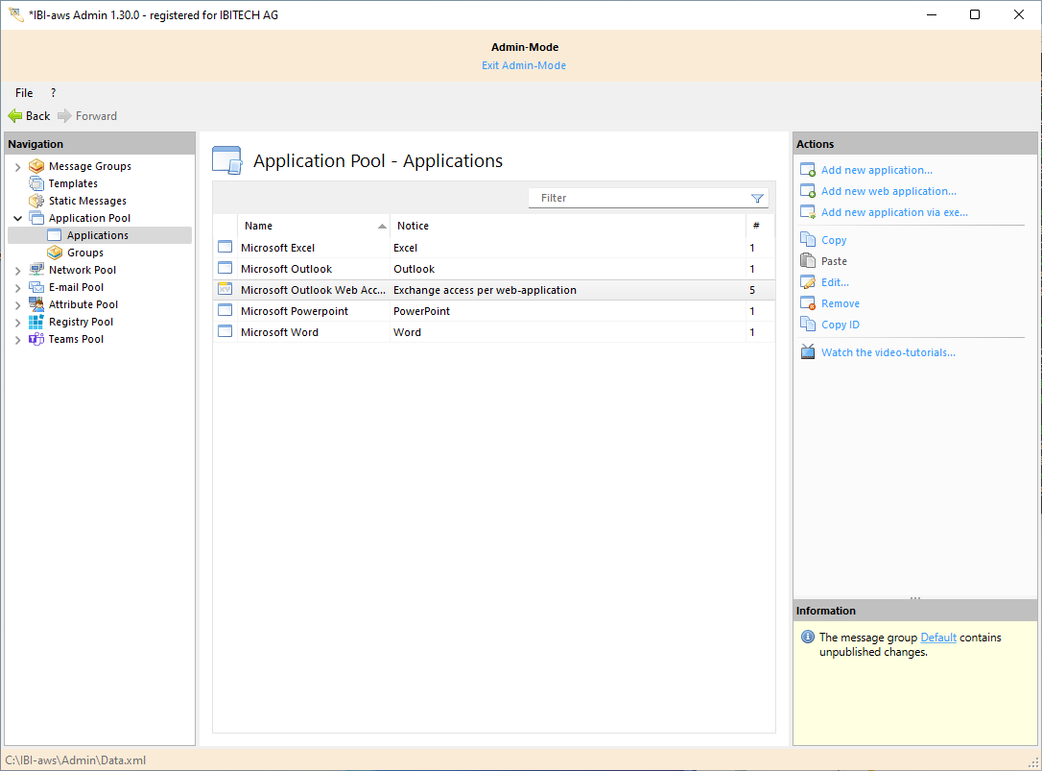Open the File menu
The width and height of the screenshot is (1042, 771).
point(24,93)
